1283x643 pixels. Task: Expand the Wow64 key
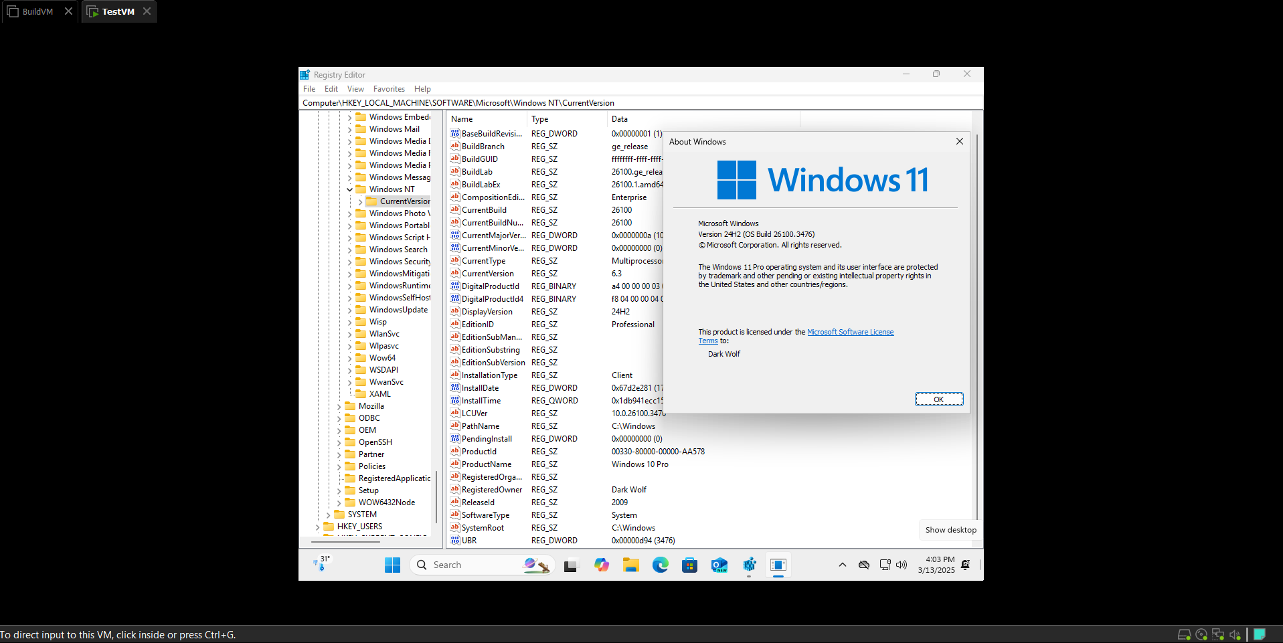tap(349, 358)
